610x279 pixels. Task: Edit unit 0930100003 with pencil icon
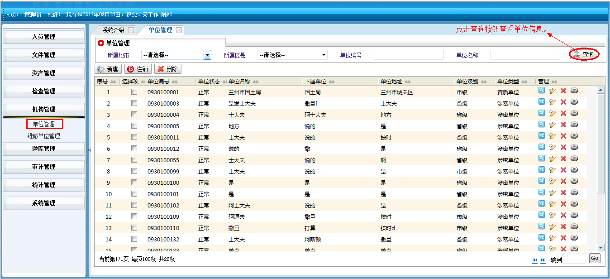pos(553,102)
